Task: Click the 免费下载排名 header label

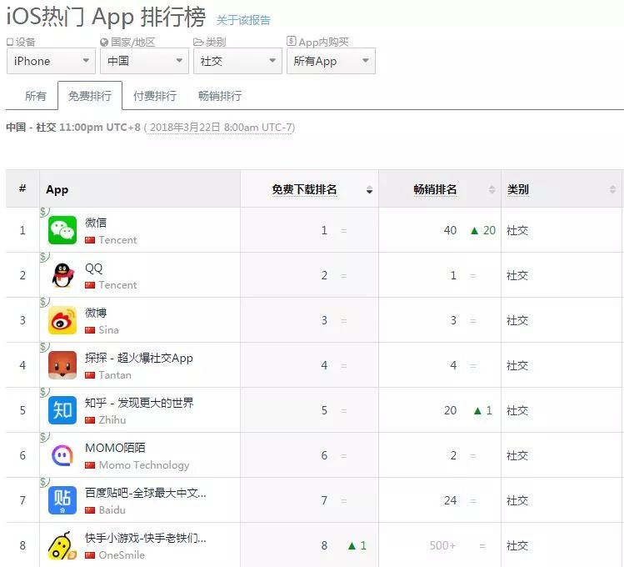Action: point(304,189)
